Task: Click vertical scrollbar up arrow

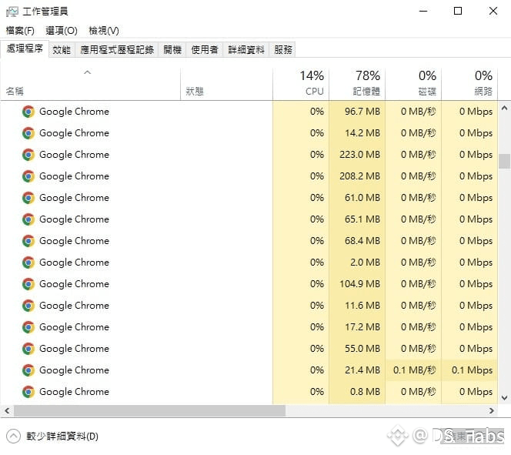Action: point(505,108)
